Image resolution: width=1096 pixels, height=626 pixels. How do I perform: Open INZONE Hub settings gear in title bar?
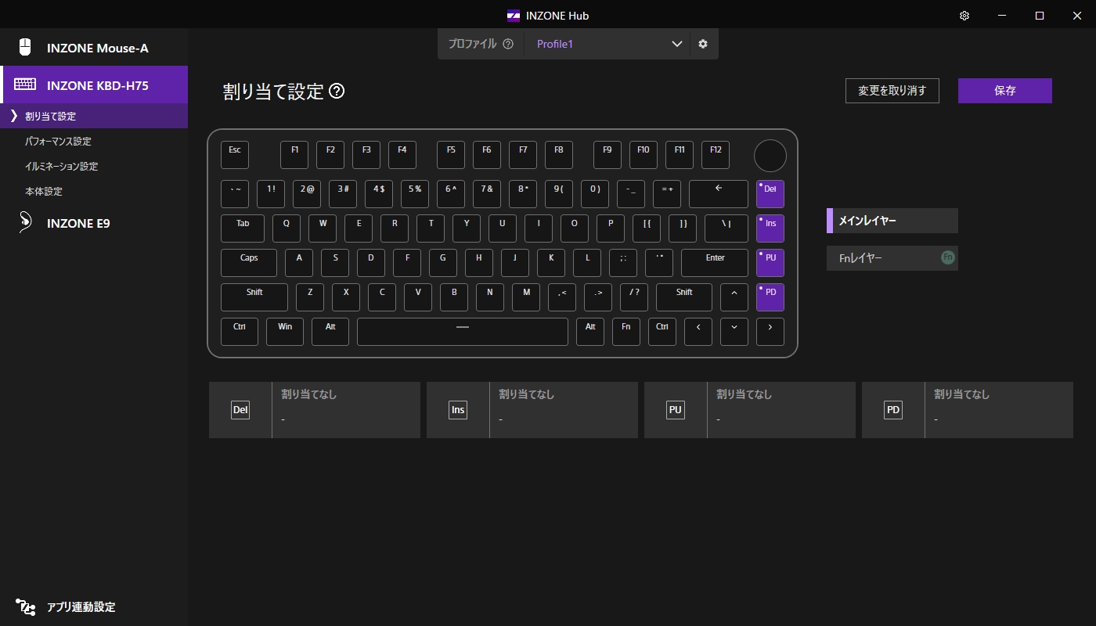(964, 16)
